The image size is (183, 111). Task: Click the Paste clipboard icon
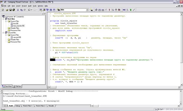(x=25, y=10)
